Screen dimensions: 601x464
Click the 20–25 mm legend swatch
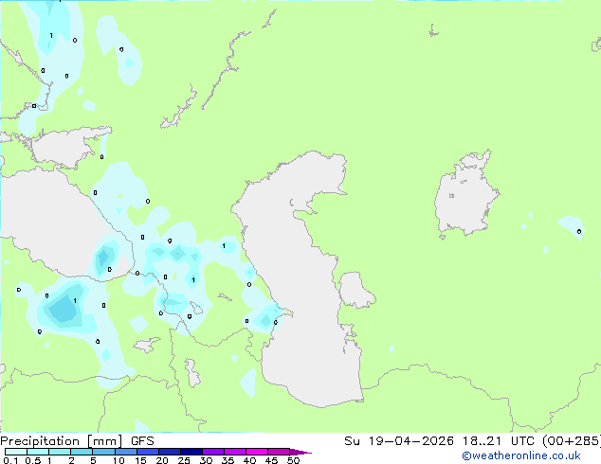[x=169, y=452]
